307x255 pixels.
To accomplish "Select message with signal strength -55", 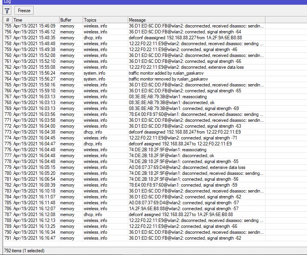I will tap(183, 161).
